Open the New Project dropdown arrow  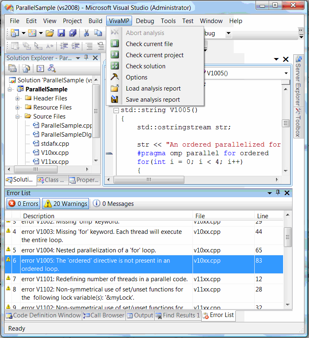point(23,33)
